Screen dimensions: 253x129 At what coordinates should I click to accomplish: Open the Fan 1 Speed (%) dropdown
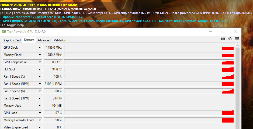(x=40, y=77)
